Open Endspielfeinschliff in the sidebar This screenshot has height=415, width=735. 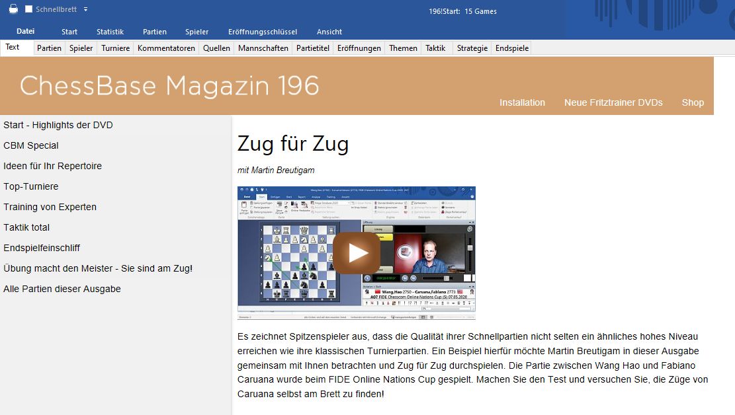[42, 248]
